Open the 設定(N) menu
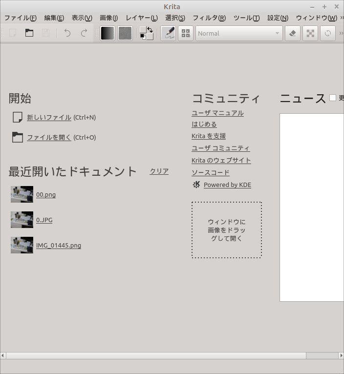344x374 pixels. tap(278, 18)
